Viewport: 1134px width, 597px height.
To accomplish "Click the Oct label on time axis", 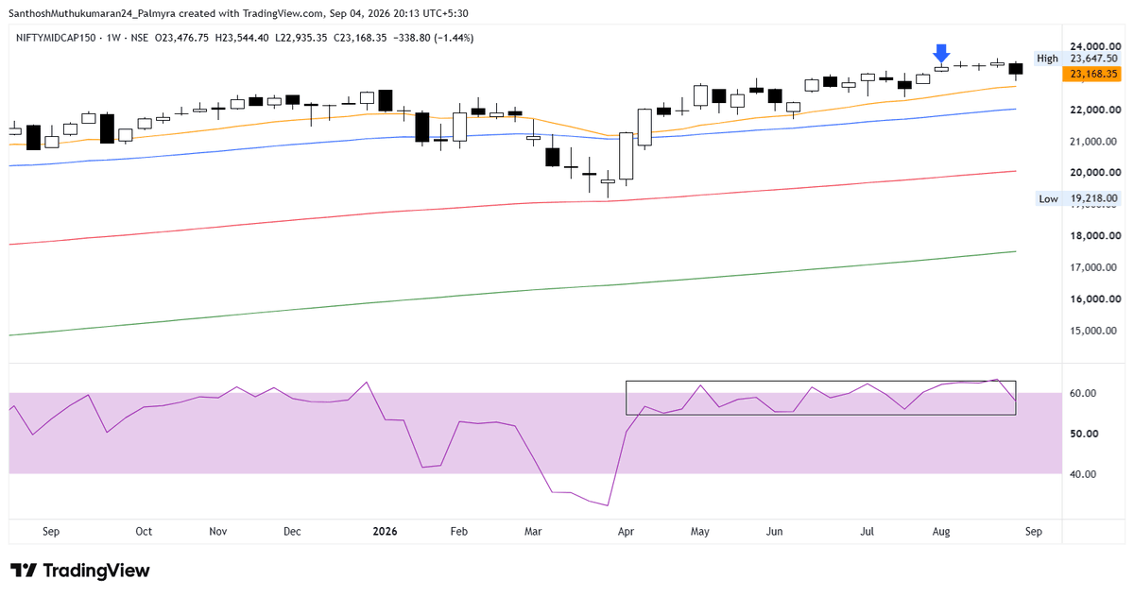I will click(x=144, y=532).
